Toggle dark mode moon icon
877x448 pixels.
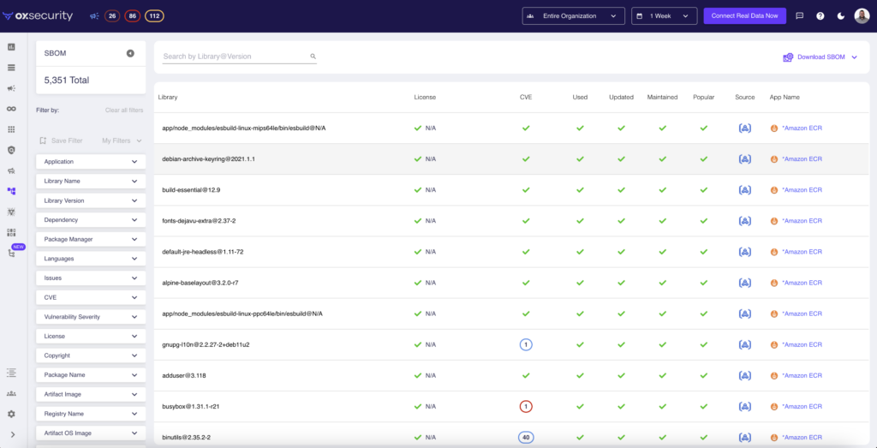click(841, 15)
